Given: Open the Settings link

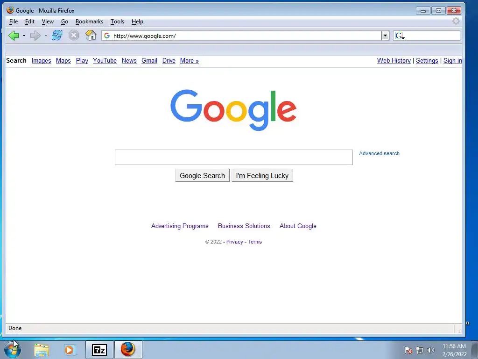Looking at the screenshot, I should coord(427,60).
